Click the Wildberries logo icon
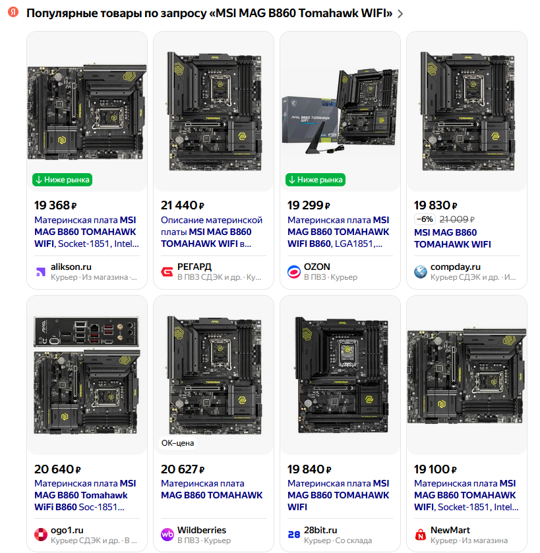Screen dimensions: 540x553 (x=167, y=535)
